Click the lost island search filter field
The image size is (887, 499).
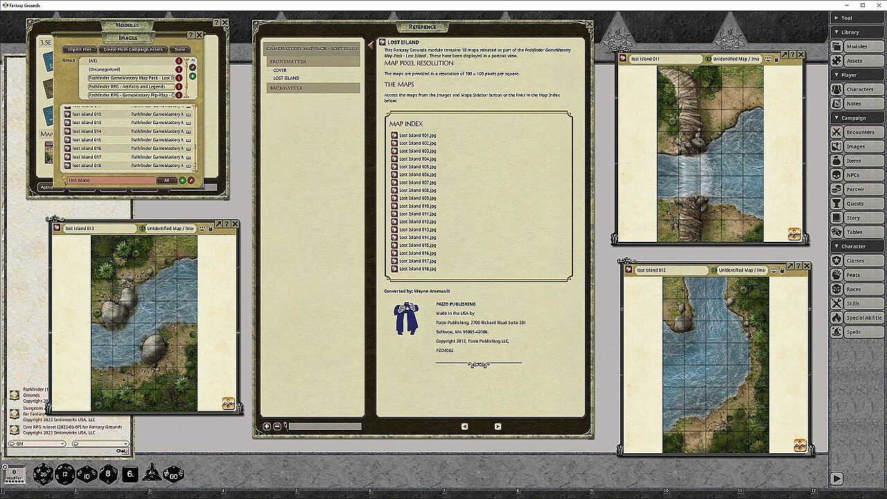click(111, 180)
